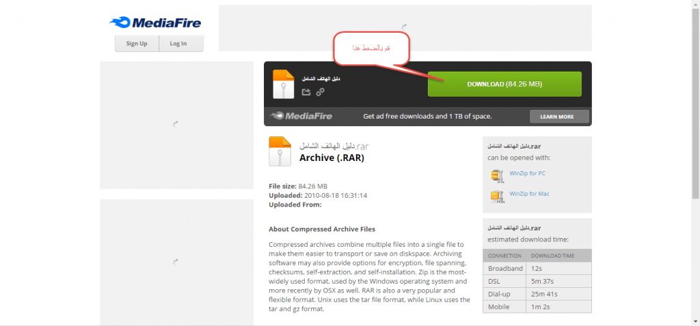
Task: Click the scrollbar down arrow
Action: click(695, 322)
